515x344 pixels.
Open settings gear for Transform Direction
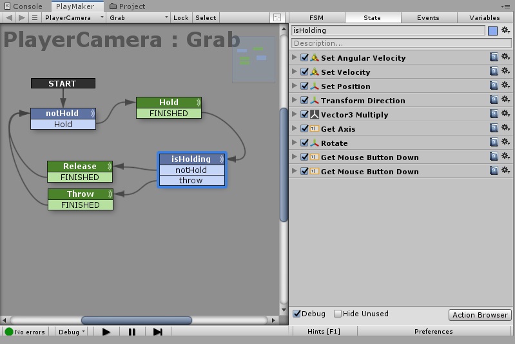tap(505, 99)
